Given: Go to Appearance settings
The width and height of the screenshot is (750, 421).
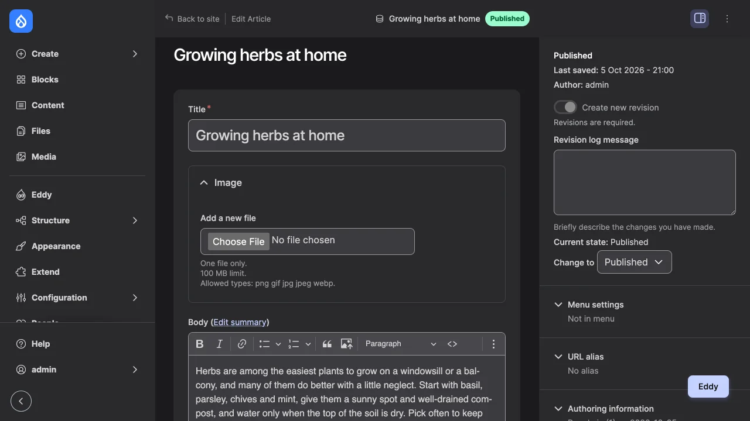Looking at the screenshot, I should coord(77,246).
